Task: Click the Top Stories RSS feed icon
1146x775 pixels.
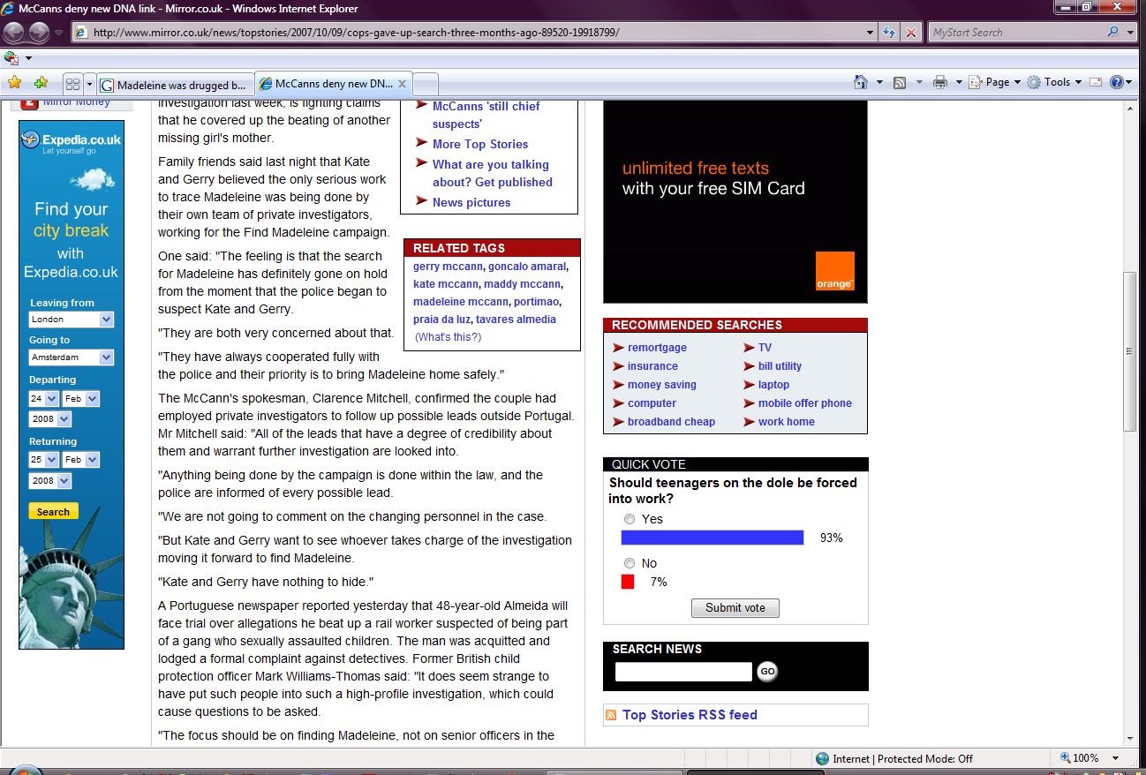Action: coord(610,715)
